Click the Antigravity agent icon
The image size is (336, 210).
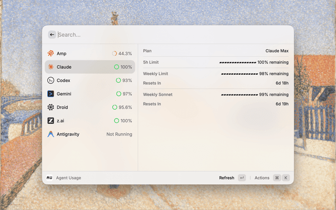tap(50, 134)
